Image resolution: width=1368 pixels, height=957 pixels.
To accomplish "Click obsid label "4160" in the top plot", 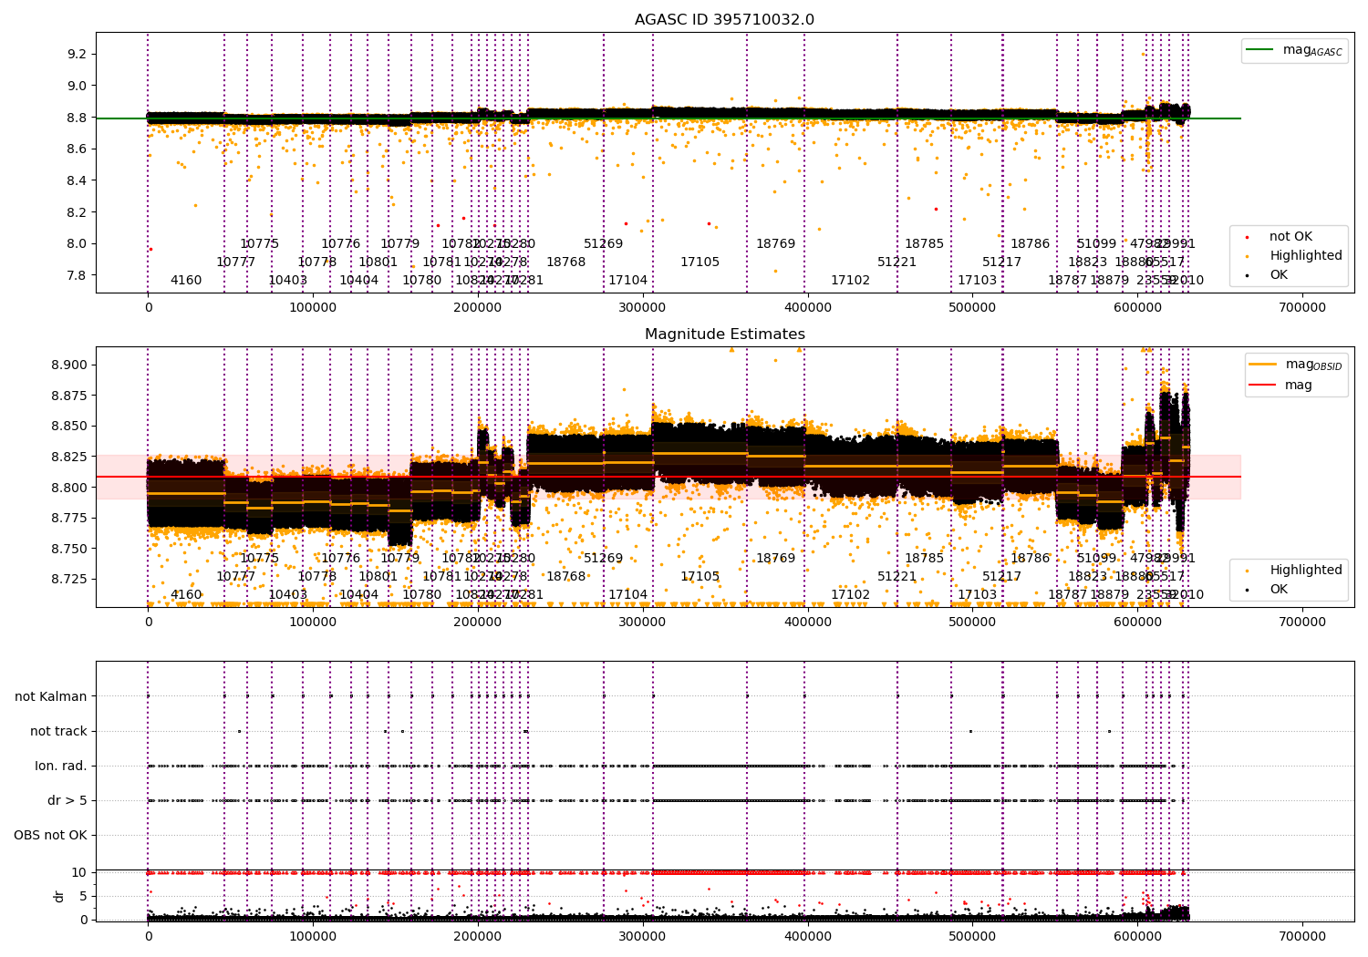I will 186,281.
